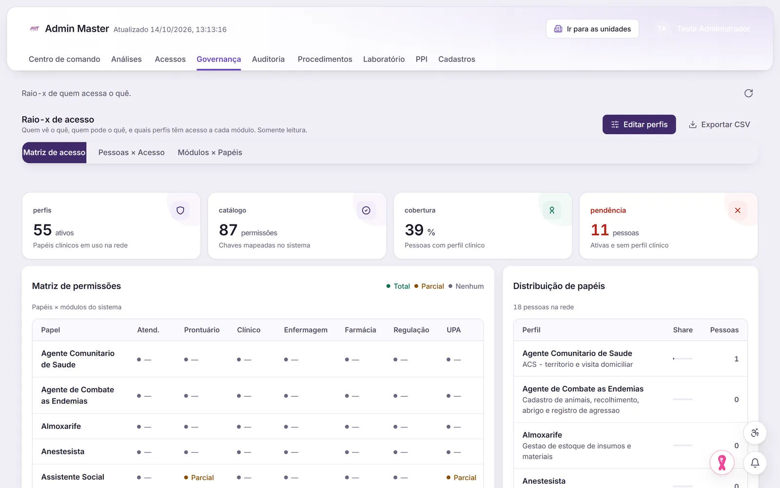Click 18 pessoas na rede text
The height and width of the screenshot is (488, 780).
[x=543, y=307]
